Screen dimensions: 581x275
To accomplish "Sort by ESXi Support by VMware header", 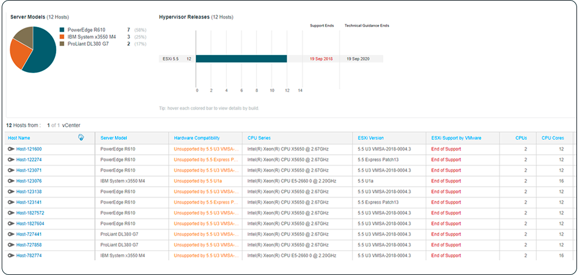I will pos(456,138).
